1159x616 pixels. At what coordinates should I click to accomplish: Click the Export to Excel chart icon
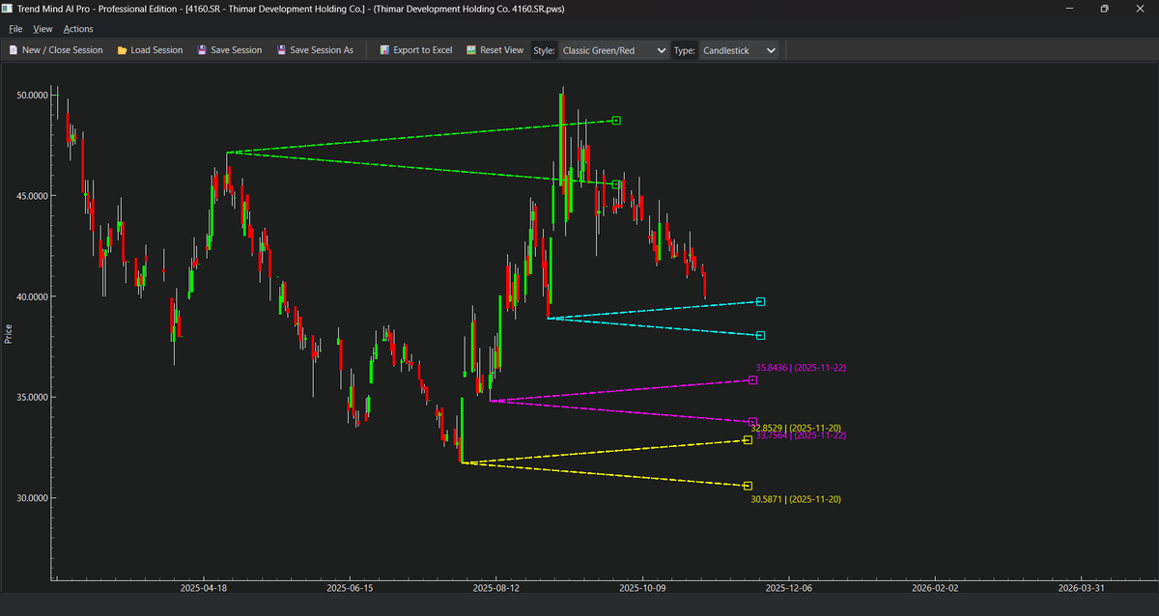click(x=384, y=50)
